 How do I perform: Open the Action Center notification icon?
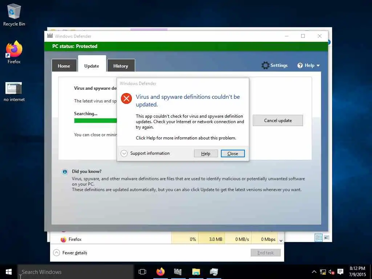coord(340,272)
